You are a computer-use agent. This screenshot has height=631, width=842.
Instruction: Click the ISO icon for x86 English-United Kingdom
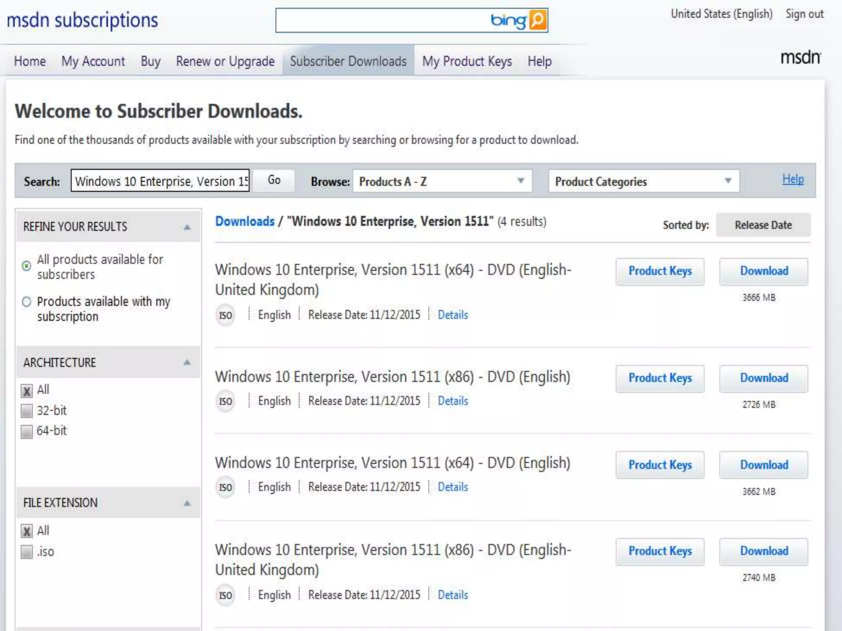[225, 595]
